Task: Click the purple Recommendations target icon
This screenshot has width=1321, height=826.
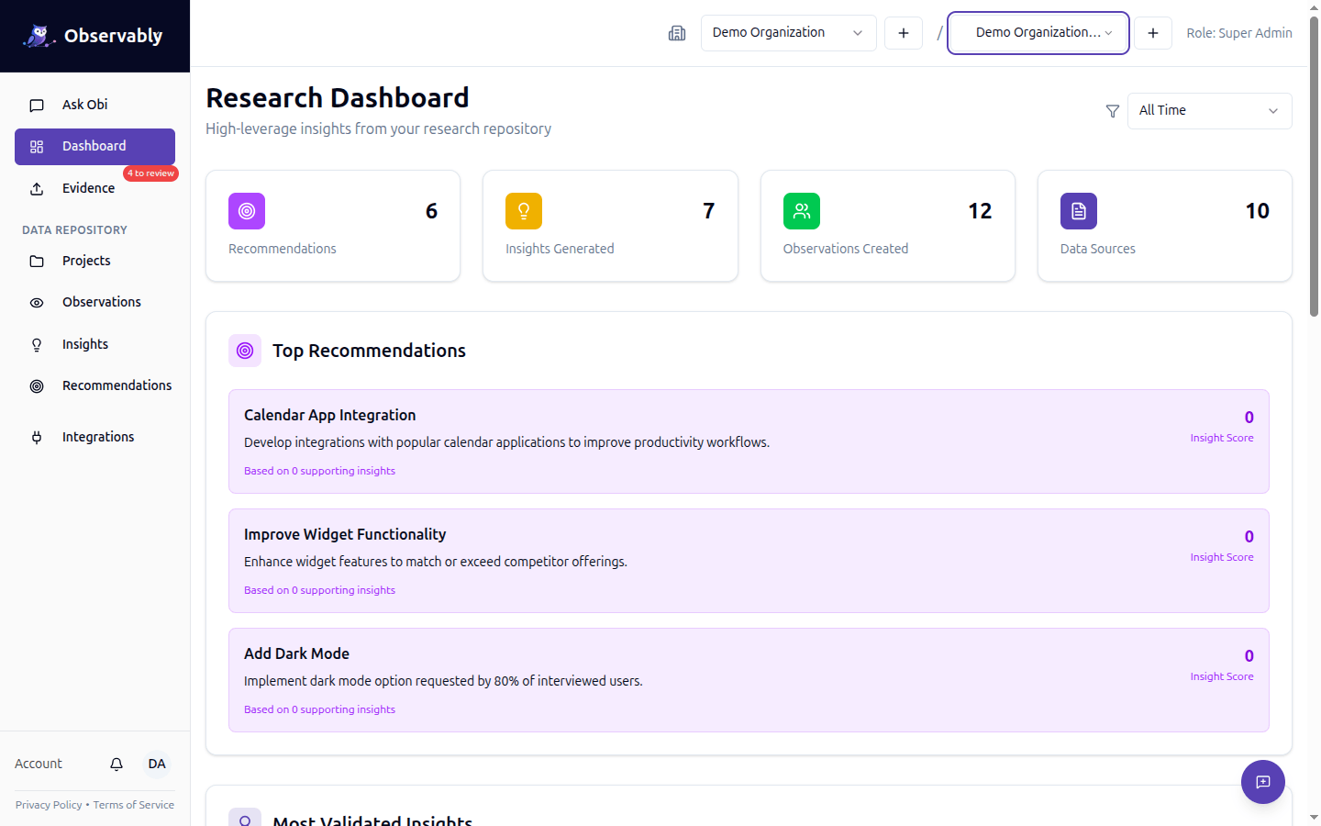Action: pyautogui.click(x=247, y=211)
